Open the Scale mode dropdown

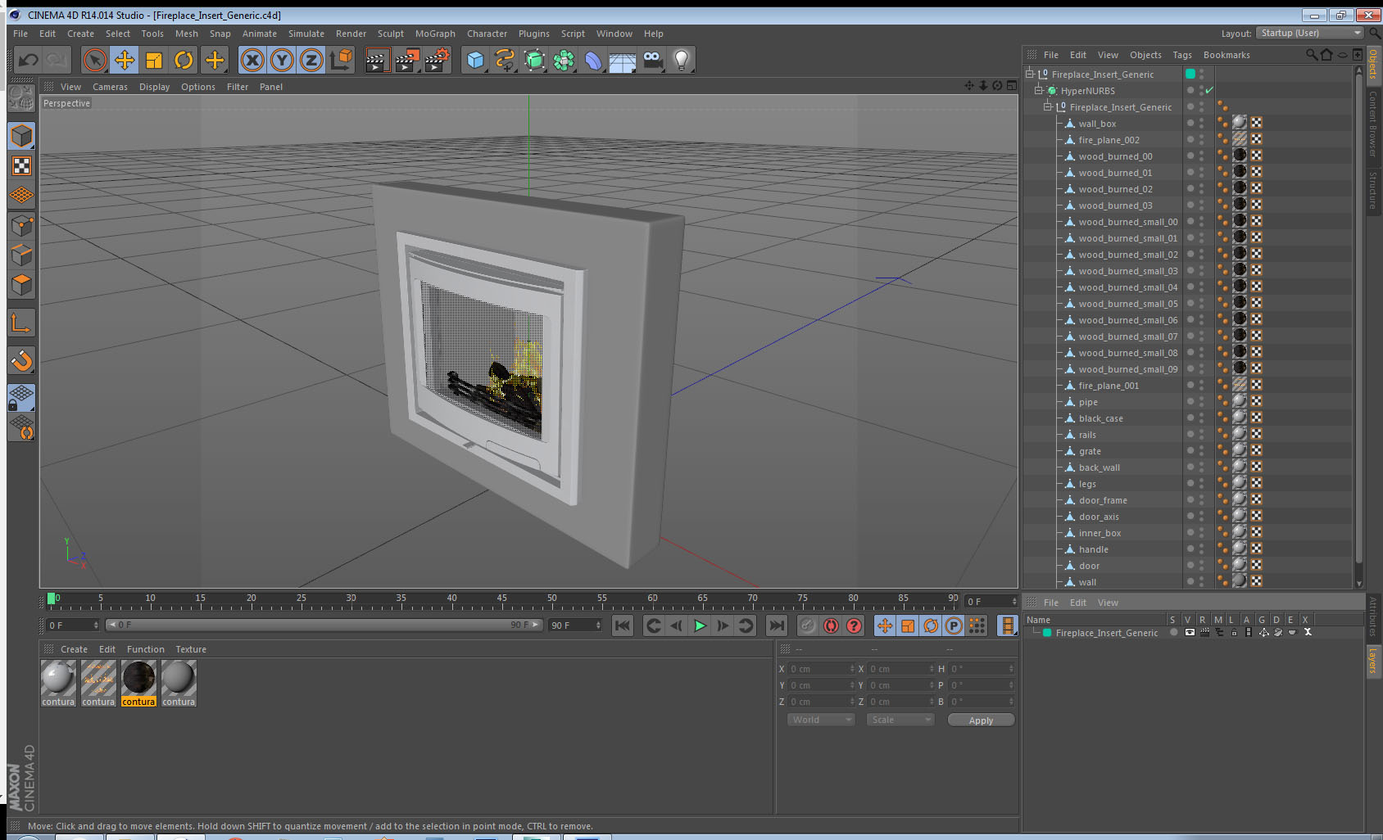tap(900, 720)
